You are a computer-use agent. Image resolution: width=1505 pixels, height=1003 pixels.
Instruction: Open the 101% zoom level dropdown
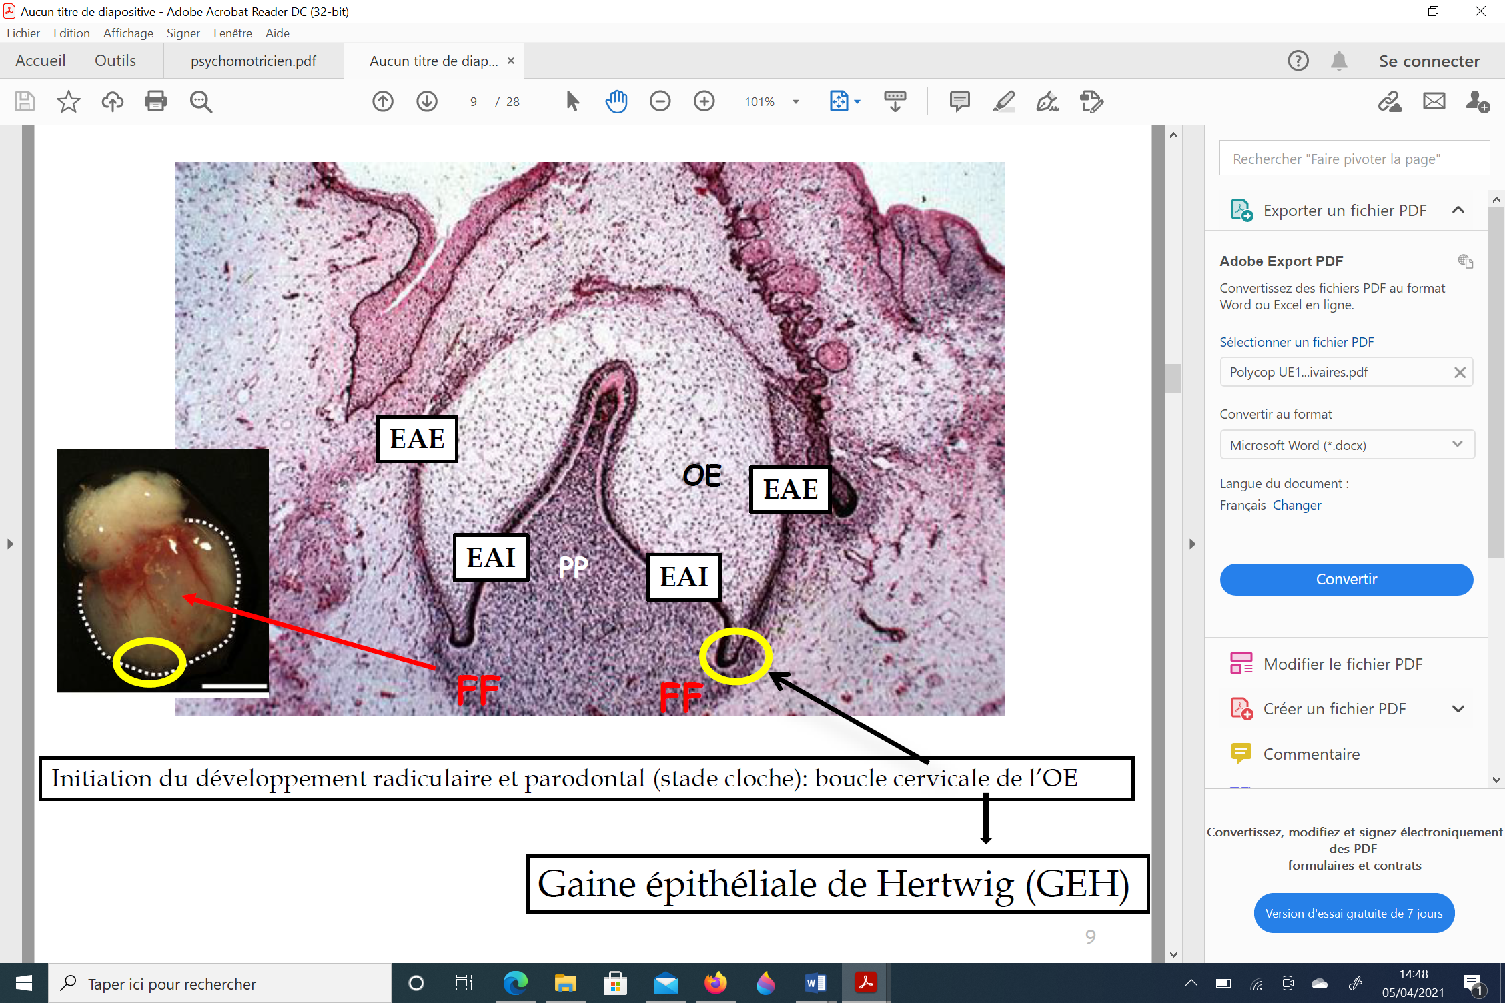(795, 102)
